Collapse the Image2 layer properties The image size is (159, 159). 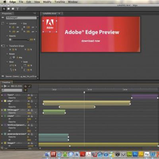pos(2,143)
